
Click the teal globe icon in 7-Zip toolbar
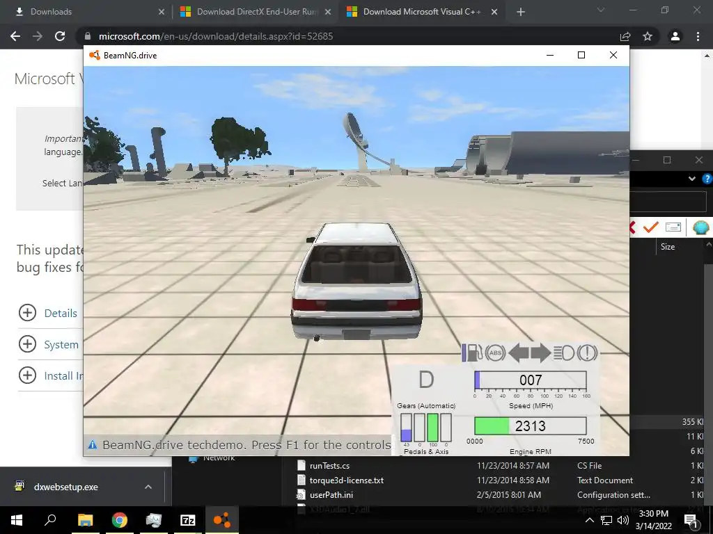click(x=700, y=227)
